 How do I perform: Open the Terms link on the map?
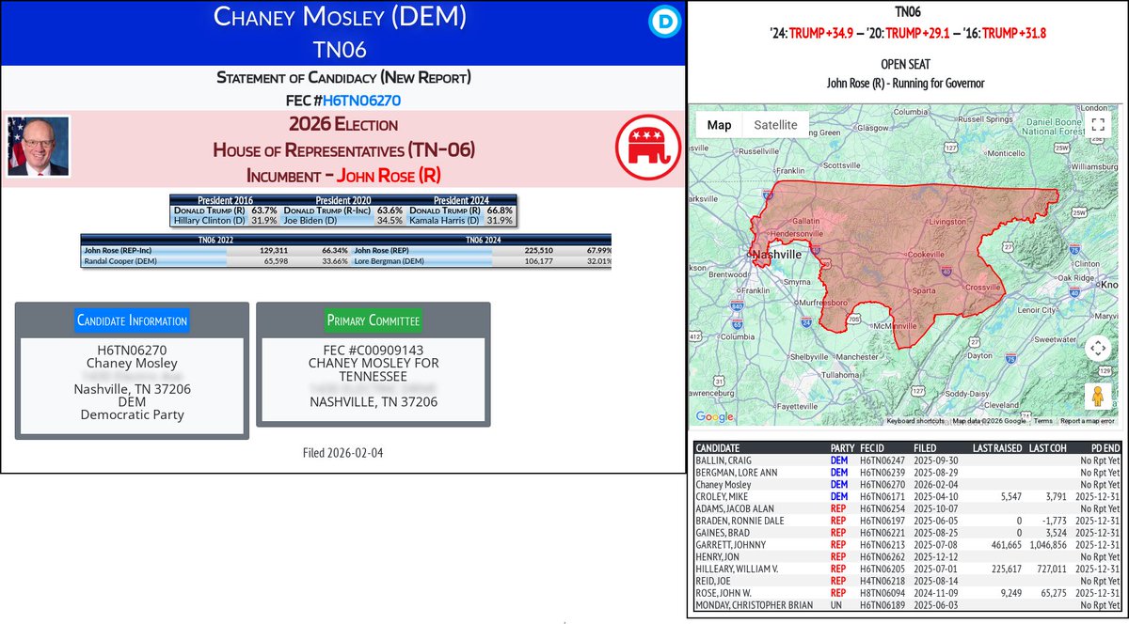(1042, 421)
